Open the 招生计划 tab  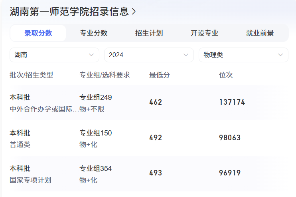[x=149, y=33]
